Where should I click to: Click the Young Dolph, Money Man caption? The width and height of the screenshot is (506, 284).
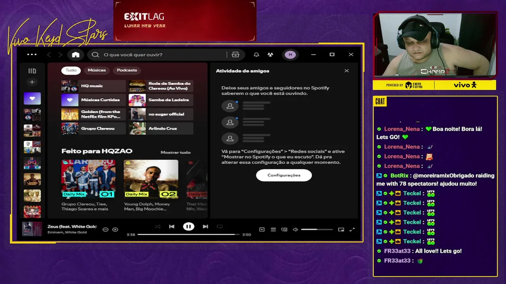(147, 206)
